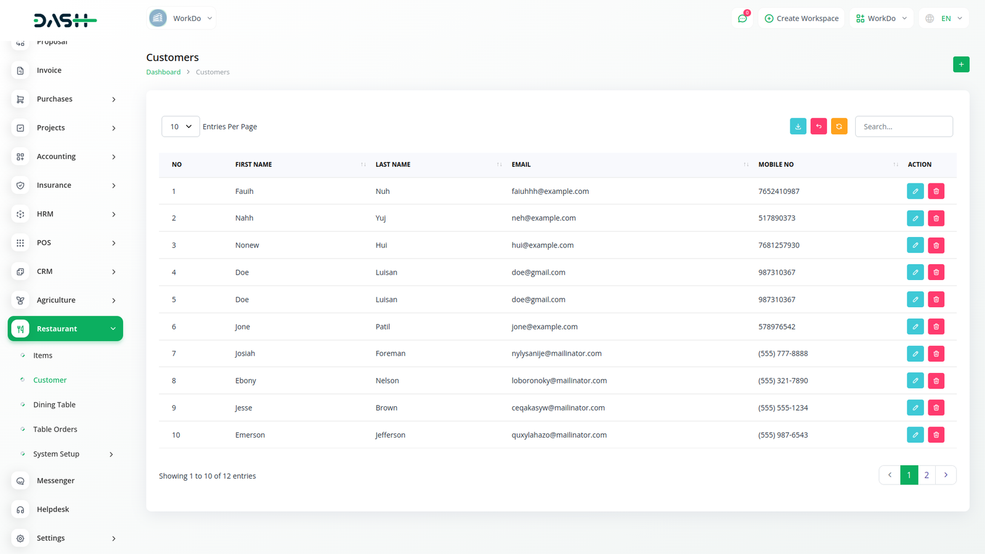Viewport: 985px width, 554px height.
Task: Click the orange refresh icon
Action: 838,126
